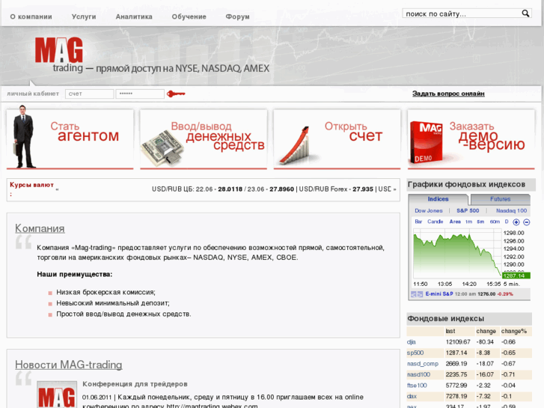
Task: Zoom out the chart with minus icon
Action: click(x=526, y=222)
